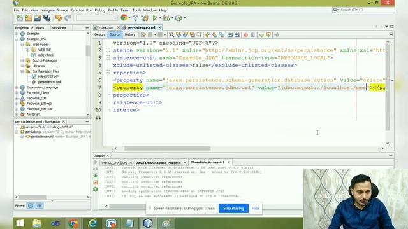The width and height of the screenshot is (408, 229).
Task: Close the Output panel tab
Action: (108, 156)
